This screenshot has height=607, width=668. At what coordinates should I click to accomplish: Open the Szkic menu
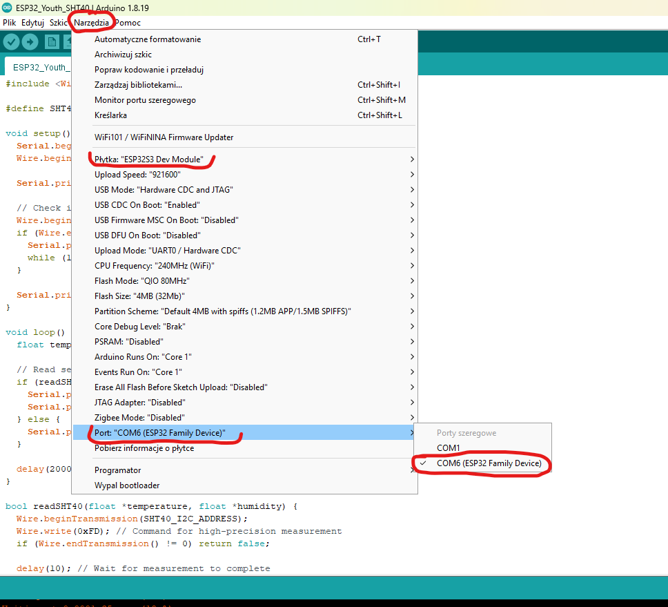[59, 23]
